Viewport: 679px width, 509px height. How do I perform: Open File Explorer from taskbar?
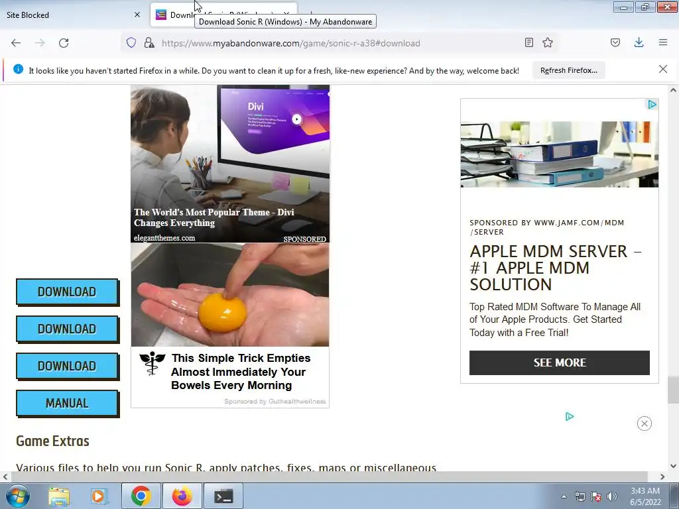click(59, 496)
